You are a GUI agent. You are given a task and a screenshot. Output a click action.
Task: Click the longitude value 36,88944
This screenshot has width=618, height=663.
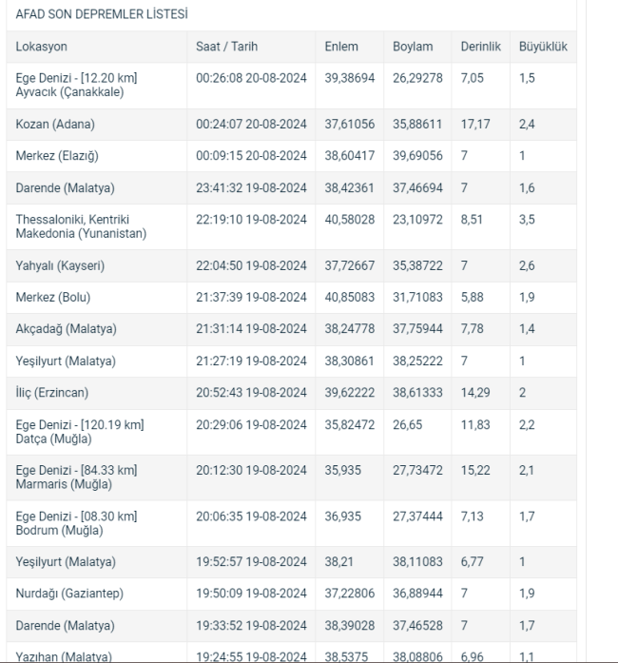coord(417,594)
